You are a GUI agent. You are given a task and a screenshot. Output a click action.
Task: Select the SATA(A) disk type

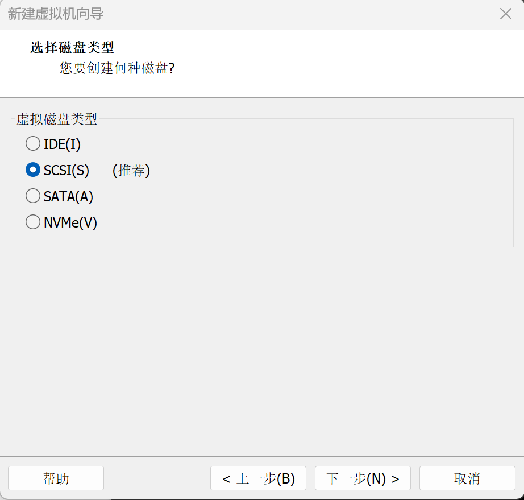[33, 196]
